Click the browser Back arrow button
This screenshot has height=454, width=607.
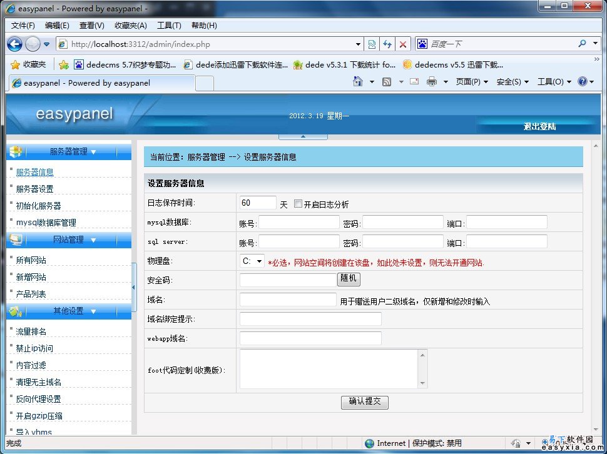15,44
